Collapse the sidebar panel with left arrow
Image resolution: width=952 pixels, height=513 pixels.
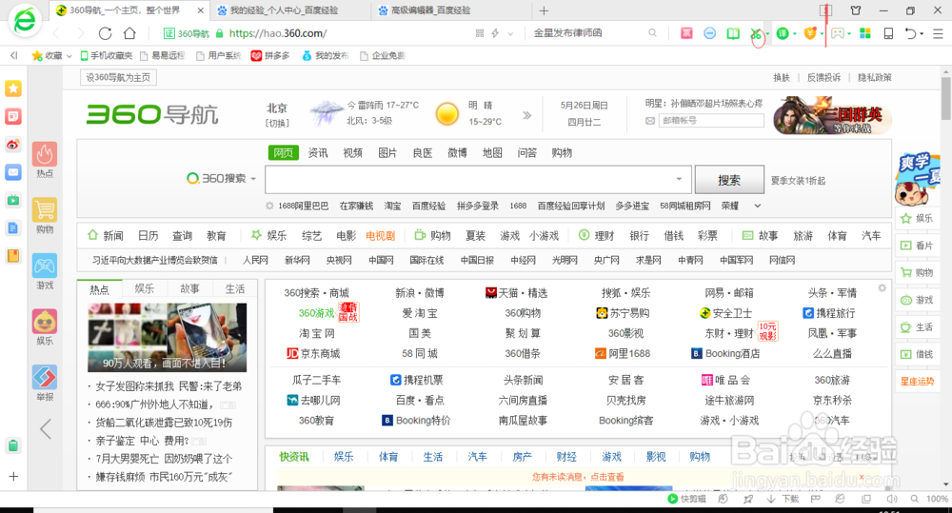point(46,429)
